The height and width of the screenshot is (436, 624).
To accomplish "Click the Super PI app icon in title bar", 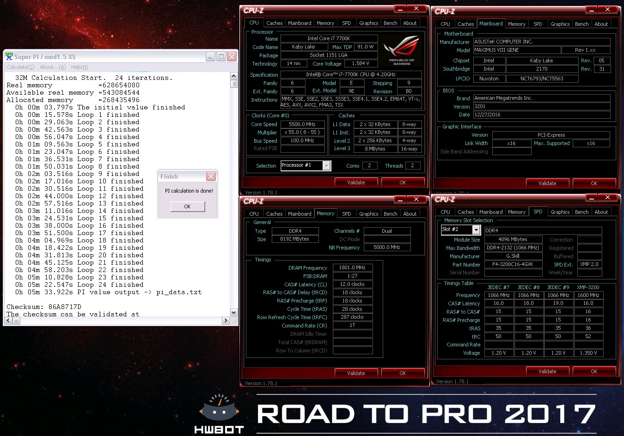I will tap(9, 56).
